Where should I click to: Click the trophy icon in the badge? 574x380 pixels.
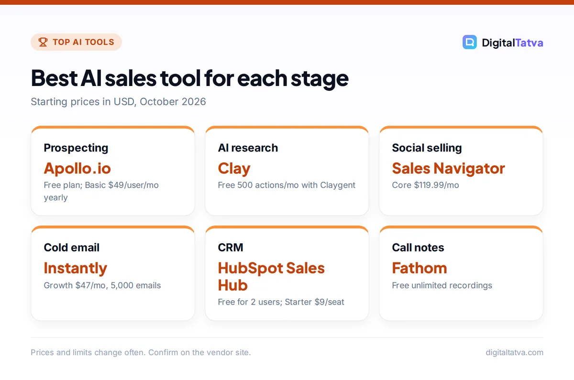coord(43,42)
